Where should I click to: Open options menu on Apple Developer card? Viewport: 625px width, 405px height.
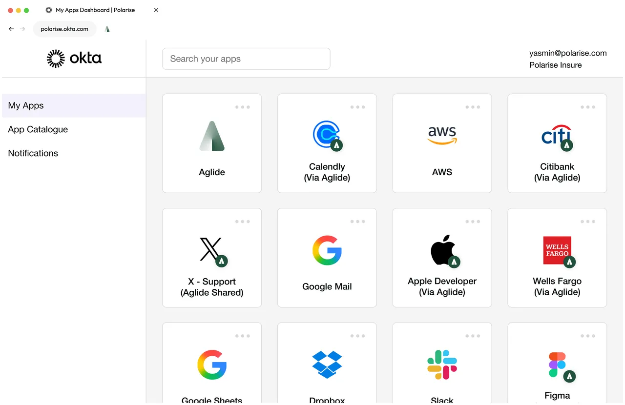click(x=473, y=222)
